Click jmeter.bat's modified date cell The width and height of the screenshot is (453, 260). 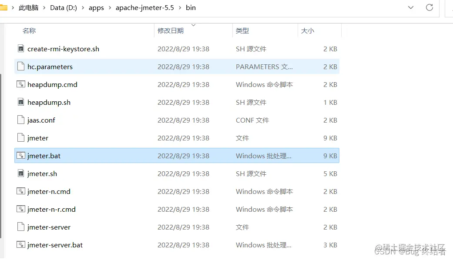[183, 156]
